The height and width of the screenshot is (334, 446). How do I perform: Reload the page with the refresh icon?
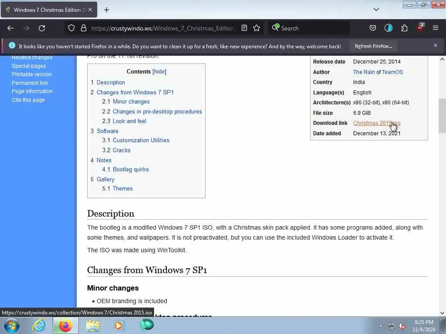(42, 28)
